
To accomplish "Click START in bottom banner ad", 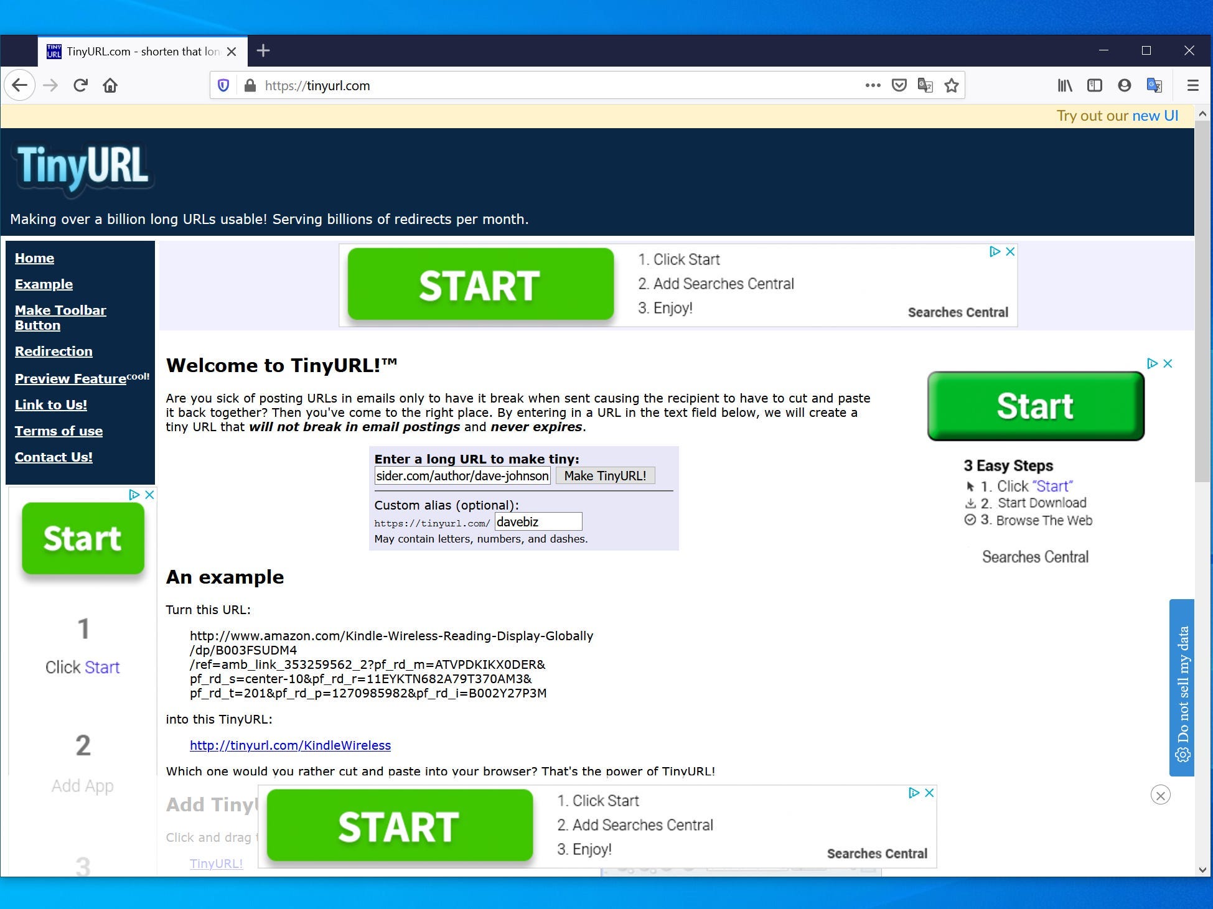I will pyautogui.click(x=400, y=826).
